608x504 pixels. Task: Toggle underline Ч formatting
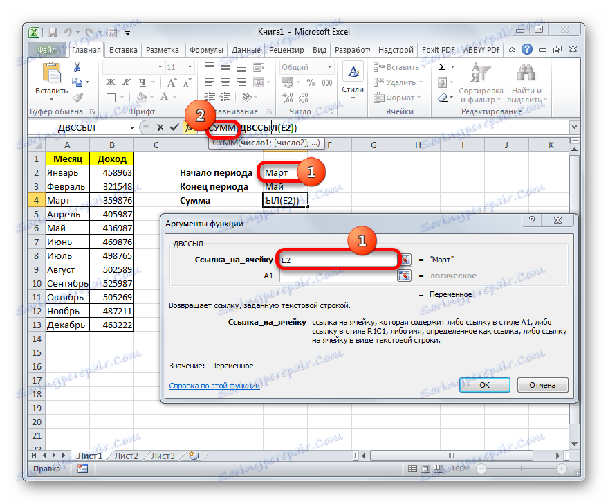pos(142,82)
